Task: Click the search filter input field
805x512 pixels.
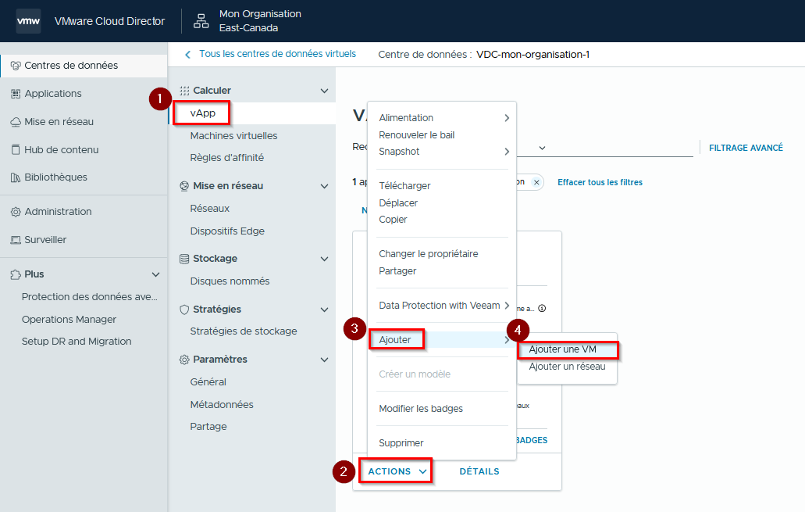Action: [x=605, y=148]
